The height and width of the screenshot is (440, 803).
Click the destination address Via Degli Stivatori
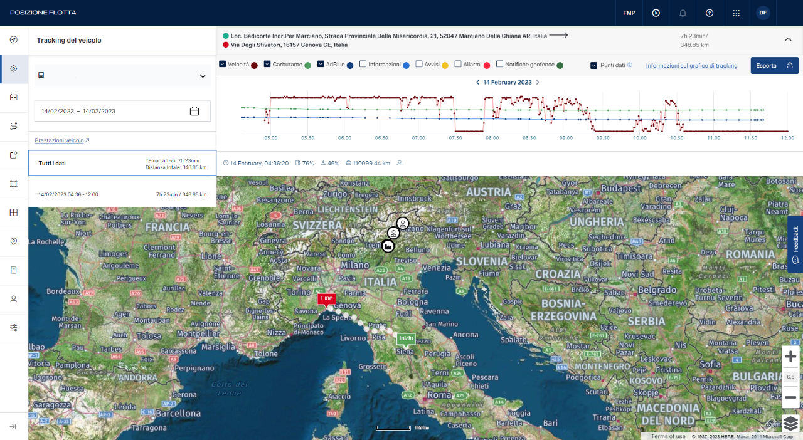(290, 45)
